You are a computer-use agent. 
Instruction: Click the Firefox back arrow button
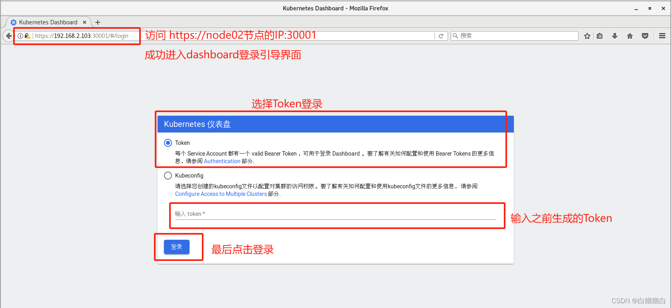coord(8,36)
